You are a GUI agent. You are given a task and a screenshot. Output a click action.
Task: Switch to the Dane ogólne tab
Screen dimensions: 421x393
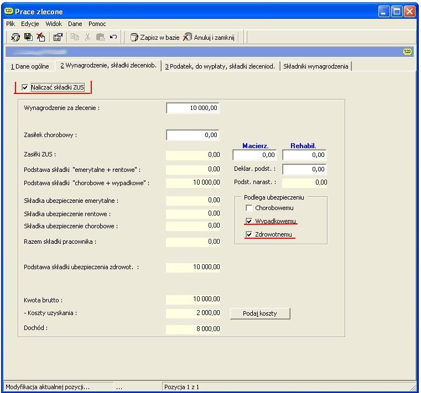(30, 66)
